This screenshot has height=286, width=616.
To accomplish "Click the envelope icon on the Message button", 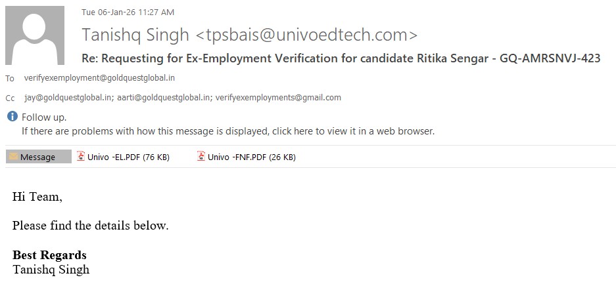I will click(x=14, y=157).
